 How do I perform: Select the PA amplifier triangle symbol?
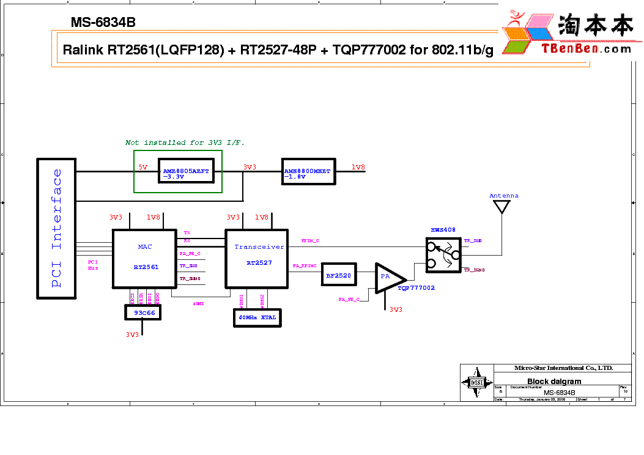point(391,278)
